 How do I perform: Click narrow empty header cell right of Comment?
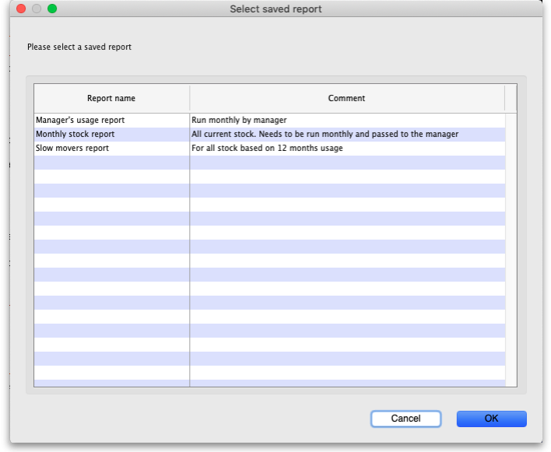[511, 99]
